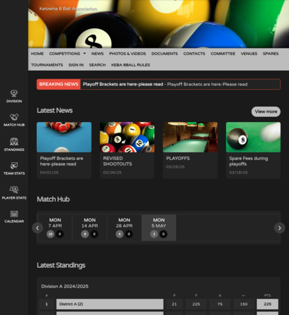The width and height of the screenshot is (289, 315).
Task: Click 'Playoff Brackets are here-please read' card title
Action: coord(62,161)
